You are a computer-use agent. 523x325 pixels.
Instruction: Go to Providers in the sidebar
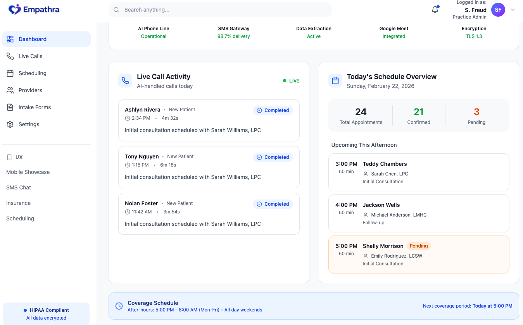(30, 90)
